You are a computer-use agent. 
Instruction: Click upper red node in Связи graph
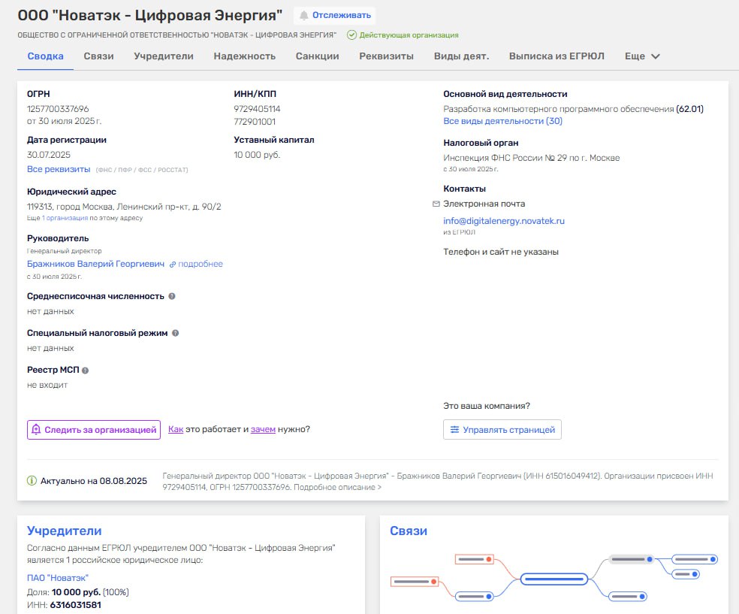pos(474,559)
